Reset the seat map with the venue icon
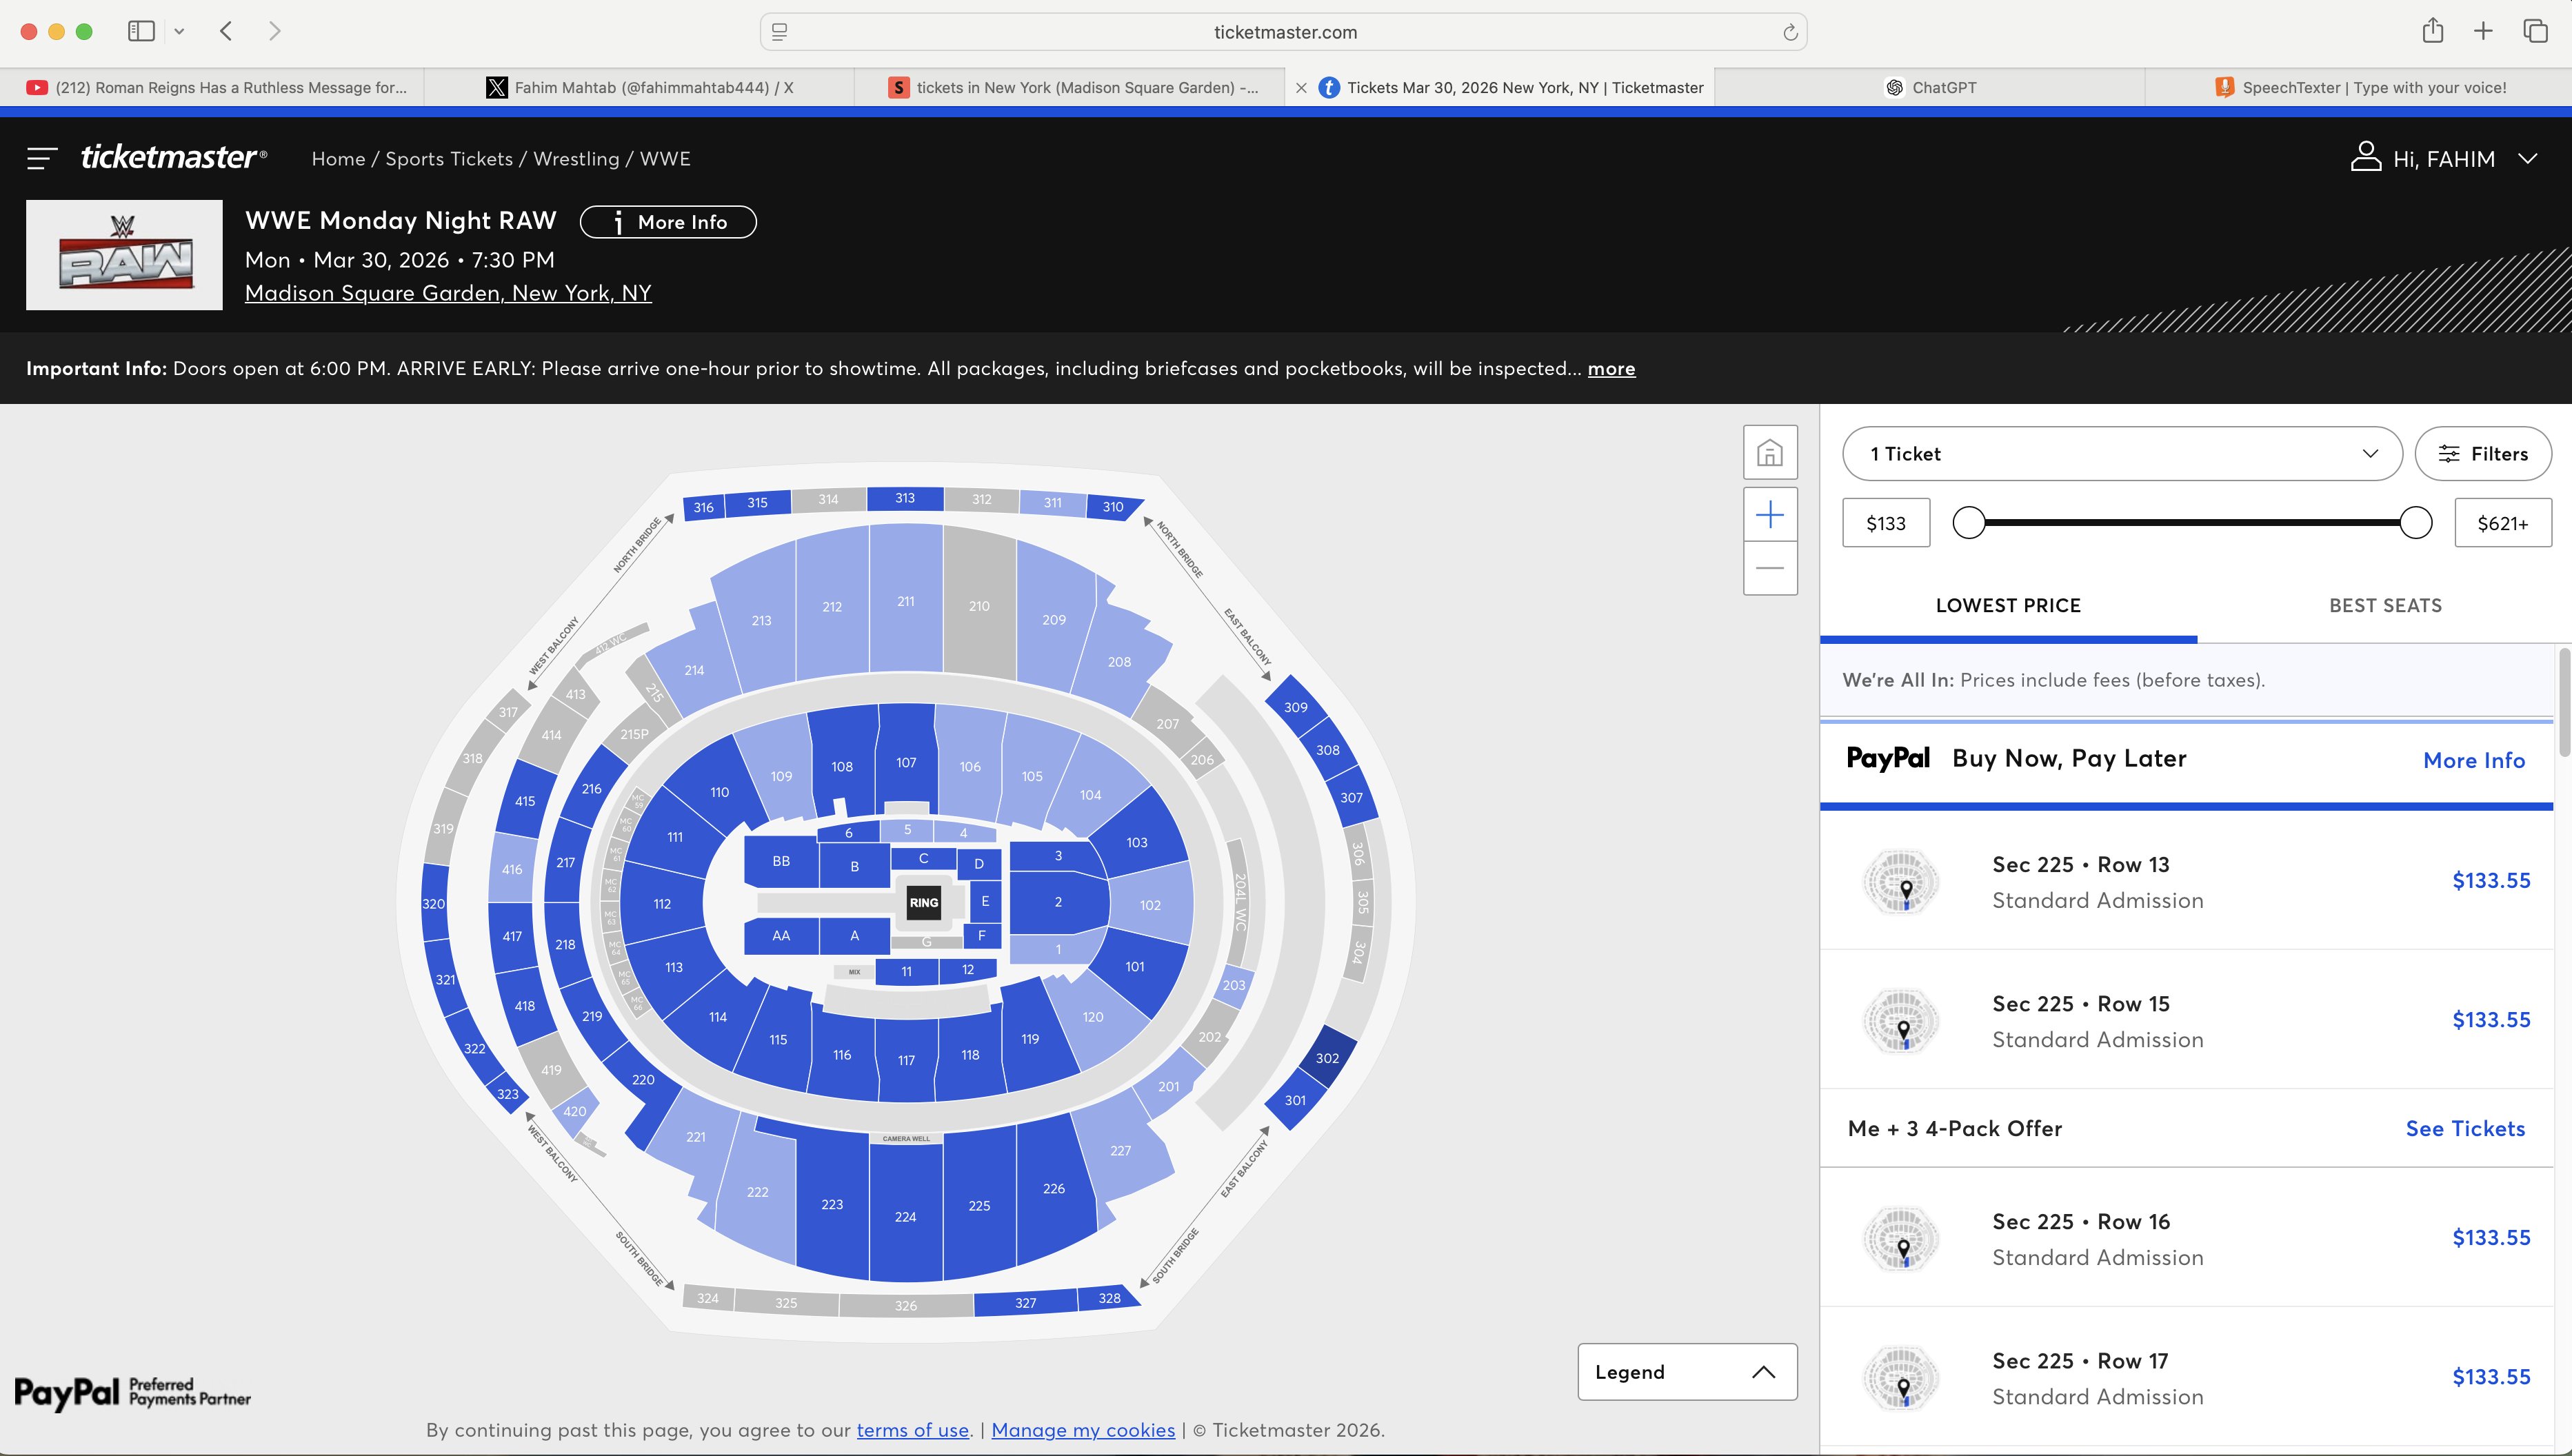Screen dimensions: 2572x1456 pos(1769,453)
